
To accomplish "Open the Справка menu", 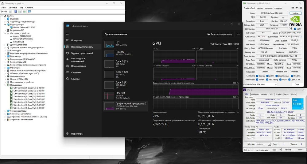I will [29, 8].
